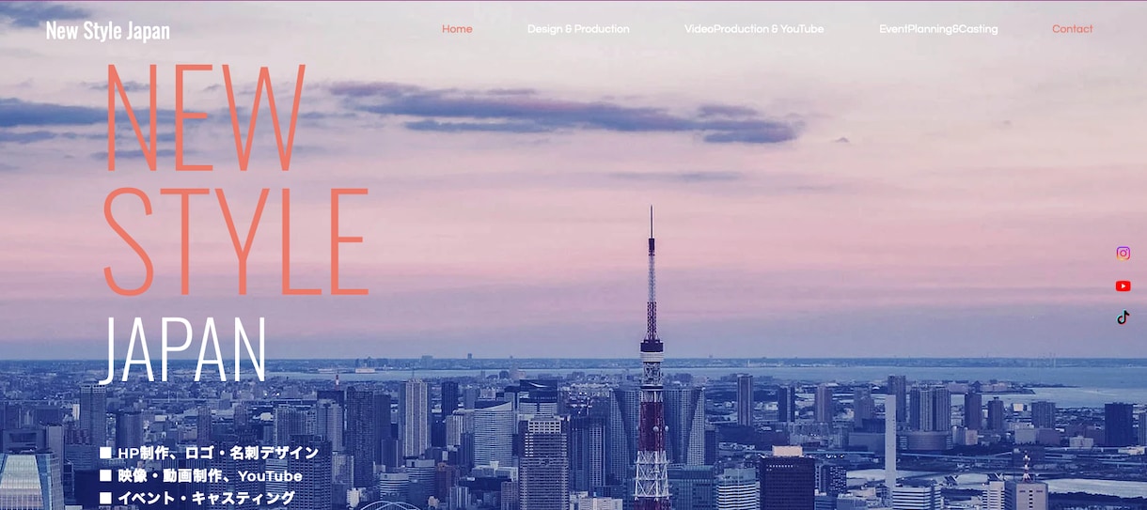Image resolution: width=1147 pixels, height=510 pixels.
Task: Click the HP制作、ロゴ・名刺デザイン line
Action: click(209, 453)
